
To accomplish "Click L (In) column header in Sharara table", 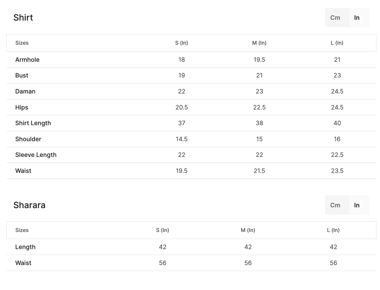I will [333, 230].
